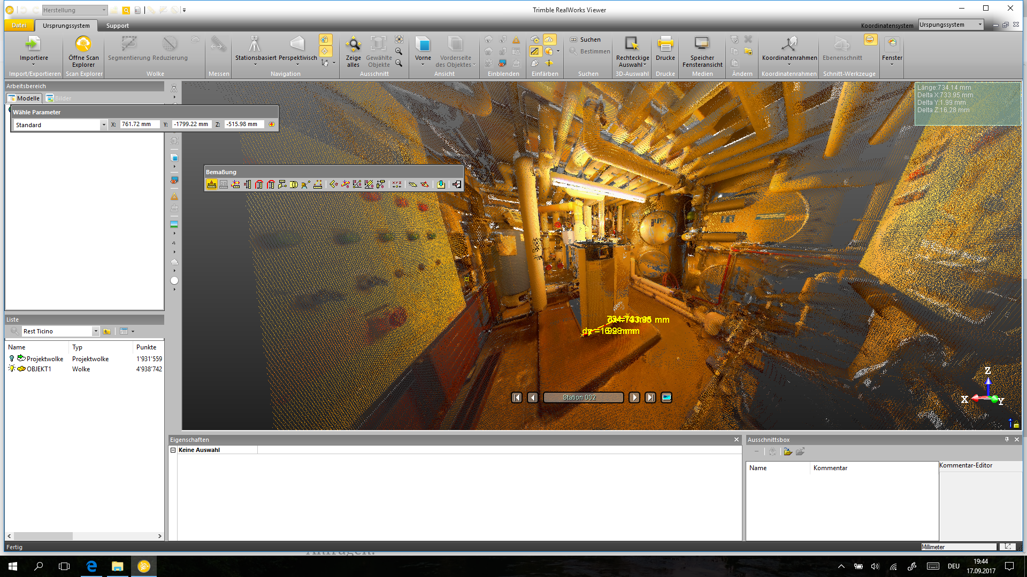Open File Explorer from the taskbar
1027x577 pixels.
[x=117, y=566]
